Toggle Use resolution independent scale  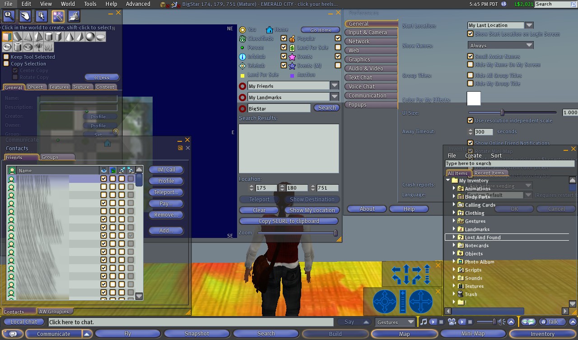[471, 121]
